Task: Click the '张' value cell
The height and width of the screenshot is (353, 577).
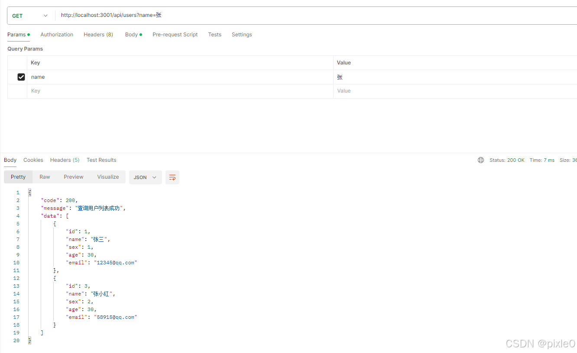Action: coord(455,77)
